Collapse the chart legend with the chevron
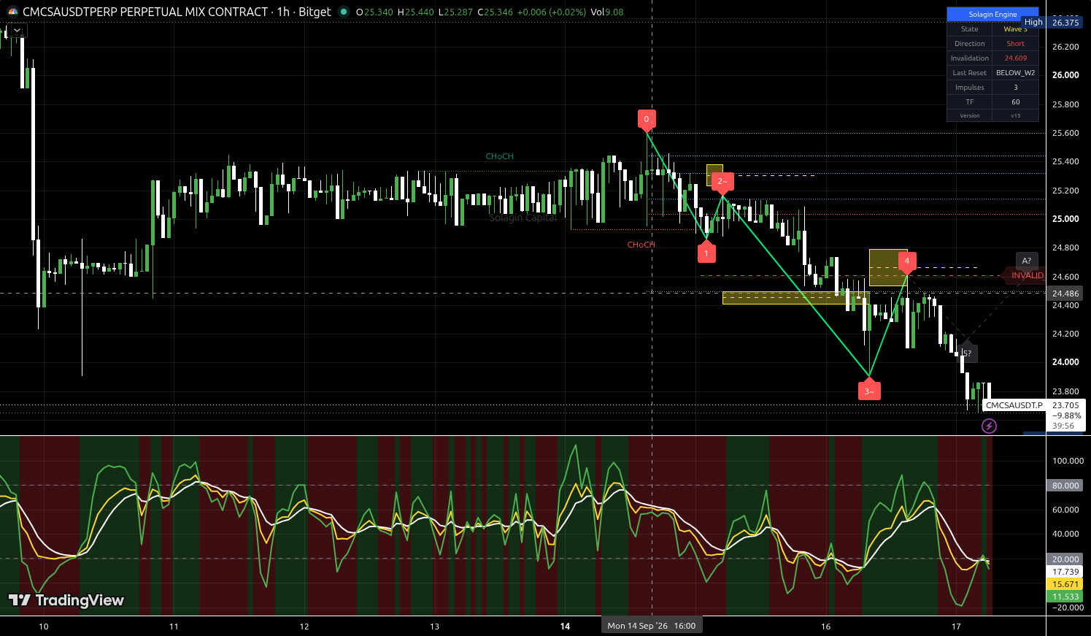The image size is (1091, 636). click(x=17, y=31)
